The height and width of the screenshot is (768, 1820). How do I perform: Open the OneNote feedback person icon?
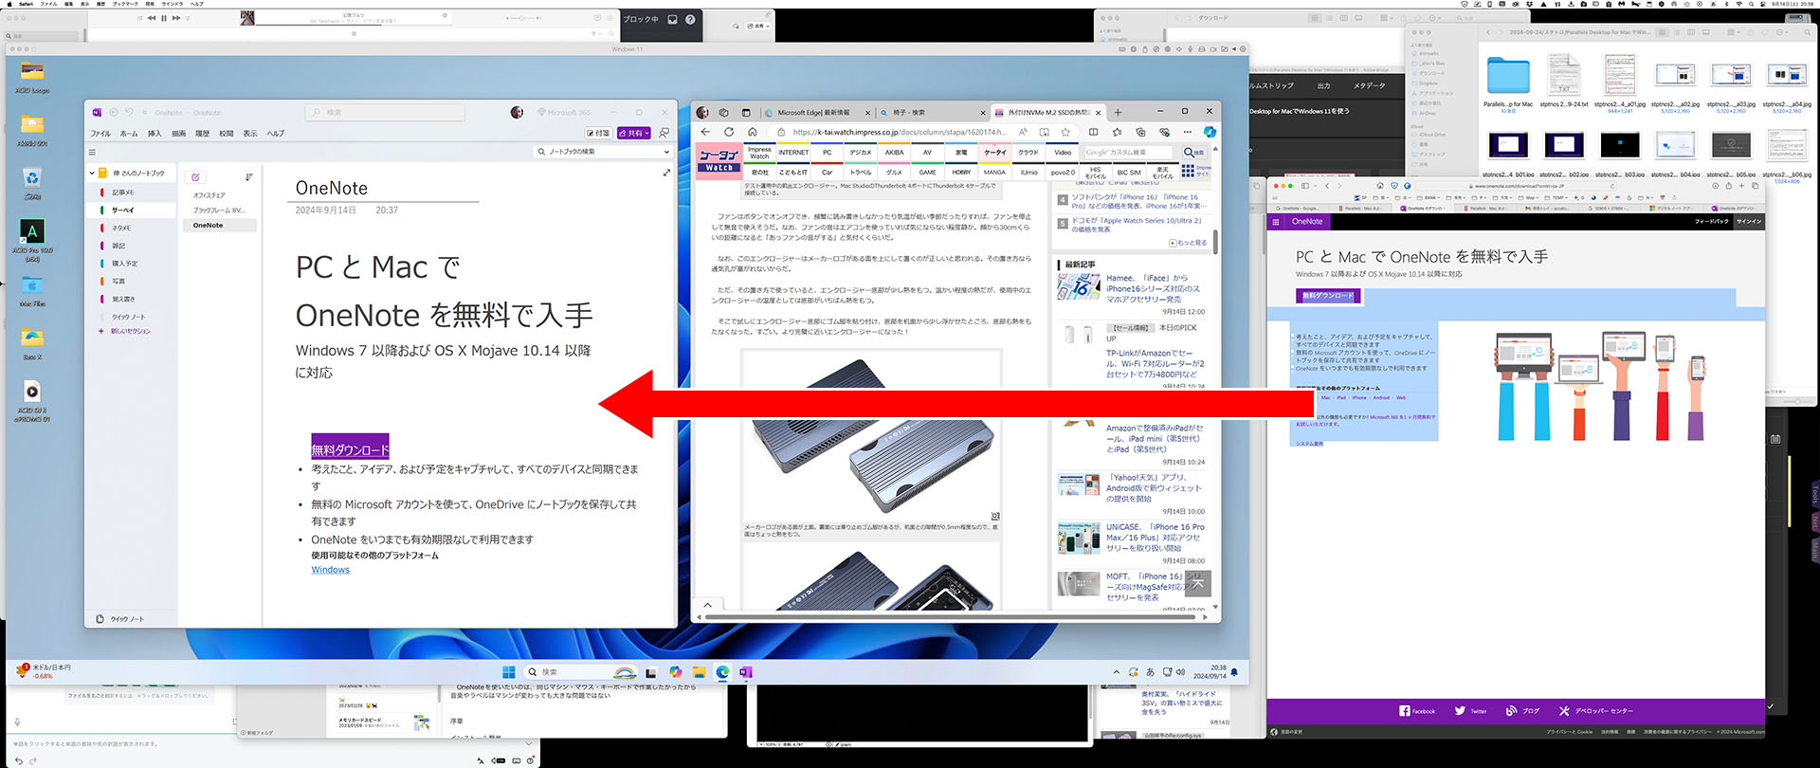664,133
